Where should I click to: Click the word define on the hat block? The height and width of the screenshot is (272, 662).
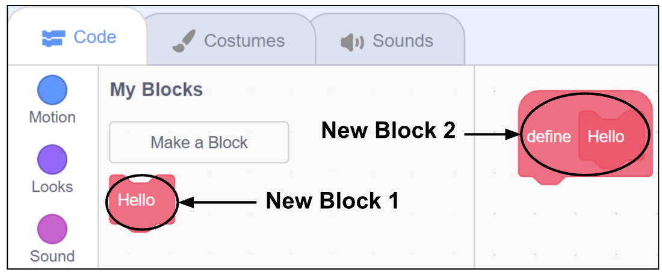[x=549, y=137]
